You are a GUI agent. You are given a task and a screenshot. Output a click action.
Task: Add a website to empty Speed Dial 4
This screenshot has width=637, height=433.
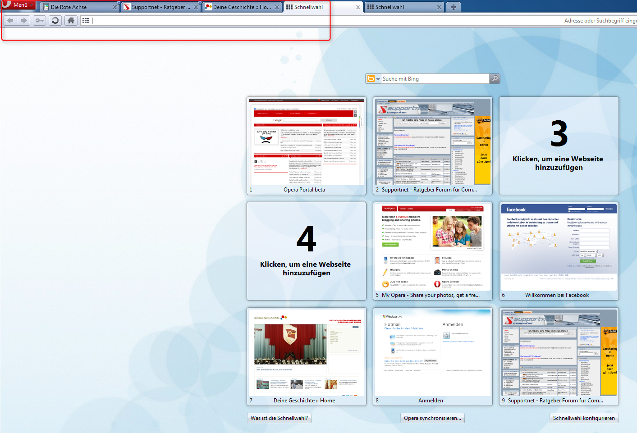(307, 251)
